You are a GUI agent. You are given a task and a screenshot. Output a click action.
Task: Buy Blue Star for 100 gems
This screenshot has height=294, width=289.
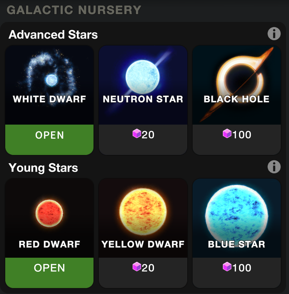click(237, 273)
